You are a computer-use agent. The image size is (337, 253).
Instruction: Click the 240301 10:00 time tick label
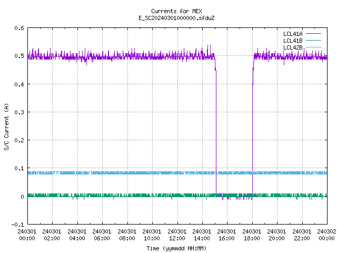point(152,235)
